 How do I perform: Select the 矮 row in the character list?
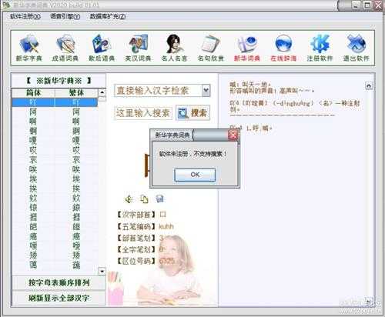(x=55, y=255)
